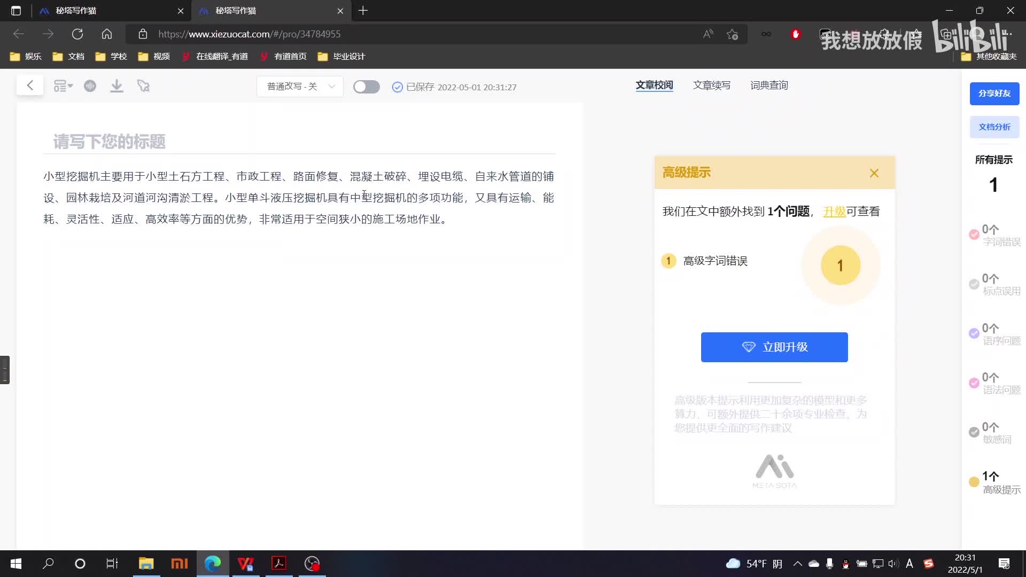Click the back arrow in editor toolbar
Image resolution: width=1026 pixels, height=577 pixels.
coord(30,85)
